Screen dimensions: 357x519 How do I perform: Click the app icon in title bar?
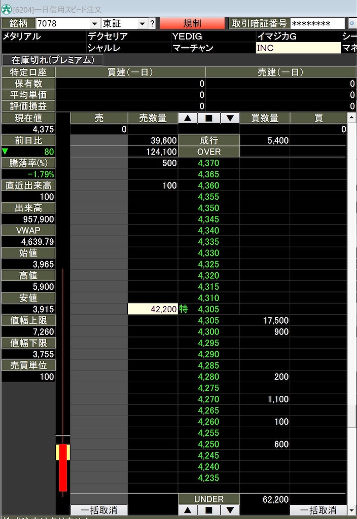tap(6, 9)
